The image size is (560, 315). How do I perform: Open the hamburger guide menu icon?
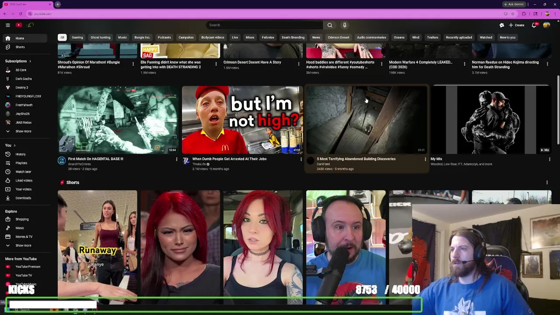click(x=7, y=25)
